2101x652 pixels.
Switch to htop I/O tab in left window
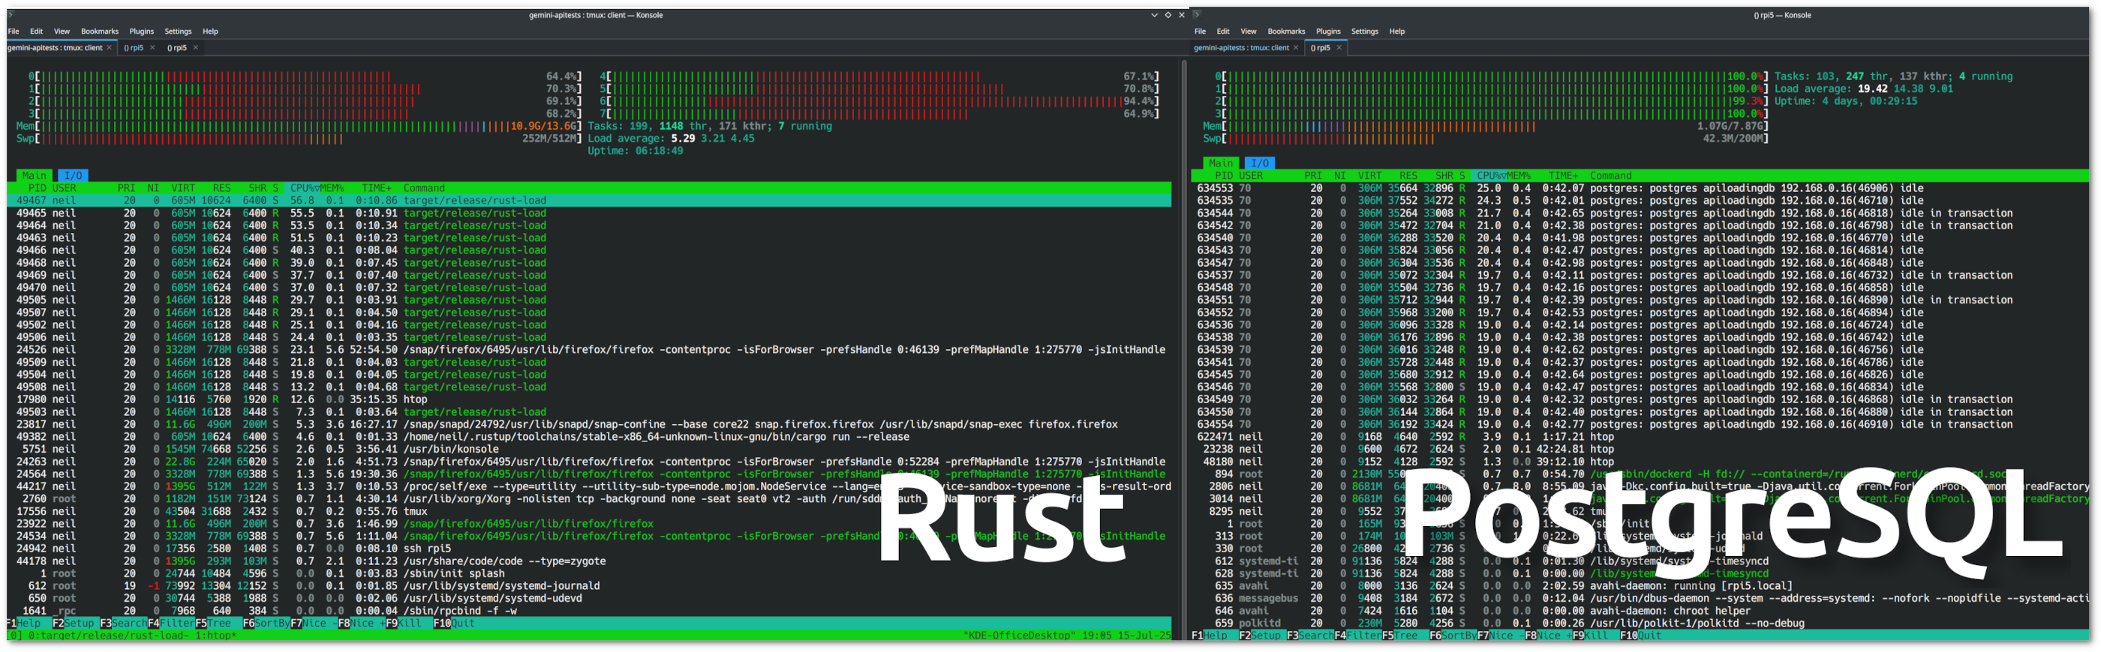tap(73, 175)
